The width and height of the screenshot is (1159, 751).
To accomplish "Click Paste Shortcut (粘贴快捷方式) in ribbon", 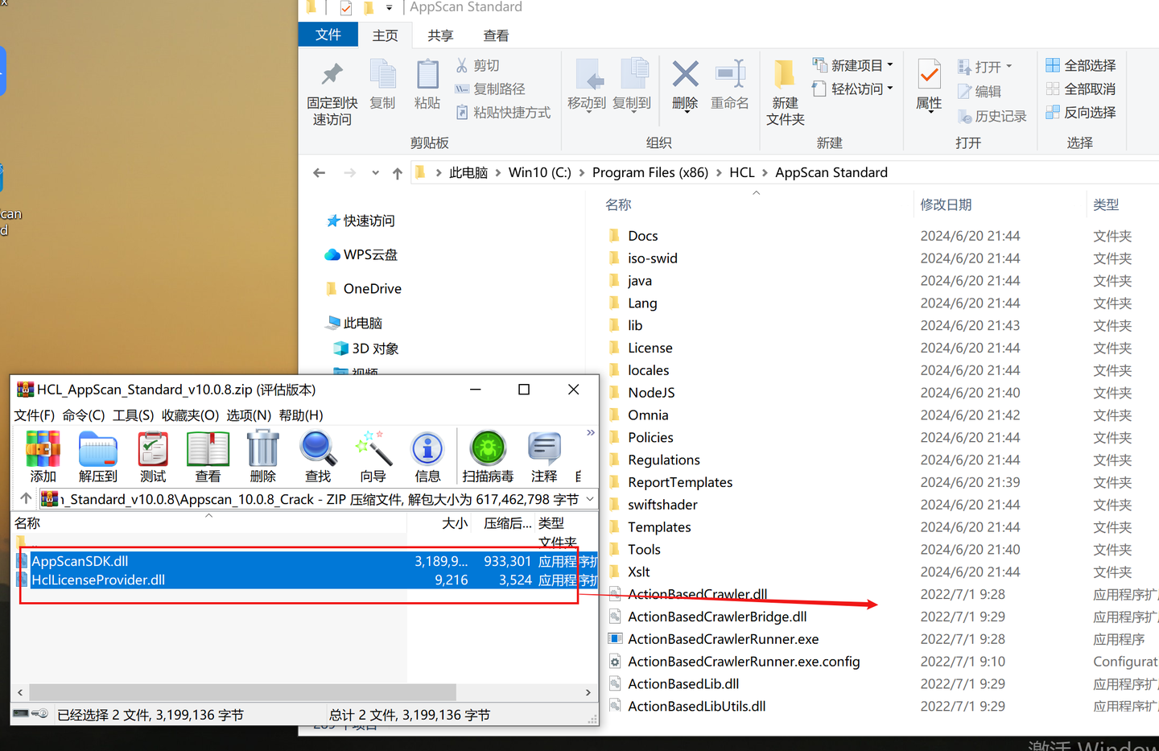I will pyautogui.click(x=503, y=112).
